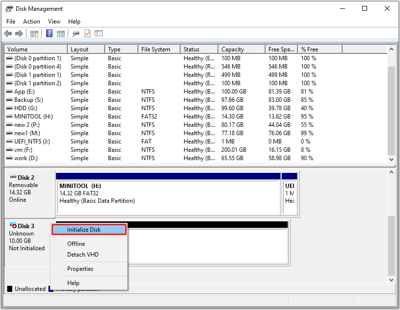The width and height of the screenshot is (400, 310).
Task: Click the Back navigation arrow icon
Action: point(8,33)
